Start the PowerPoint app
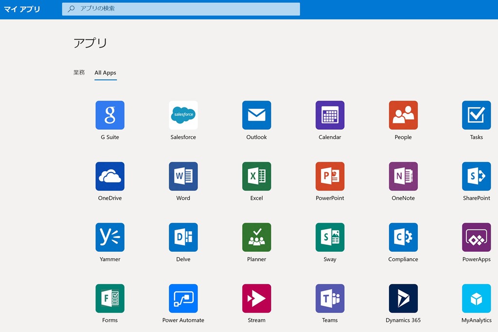 click(330, 176)
